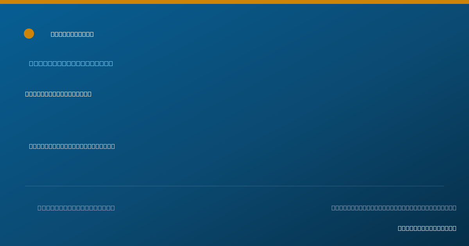469x246 pixels.
Task: Click the white paragraph line above the divider
Action: click(72, 146)
